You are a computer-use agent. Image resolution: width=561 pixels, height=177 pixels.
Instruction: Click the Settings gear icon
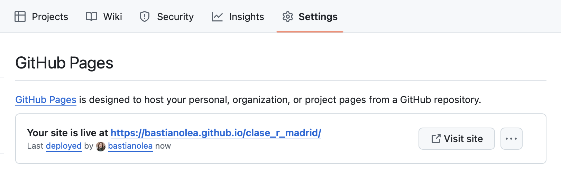click(288, 17)
